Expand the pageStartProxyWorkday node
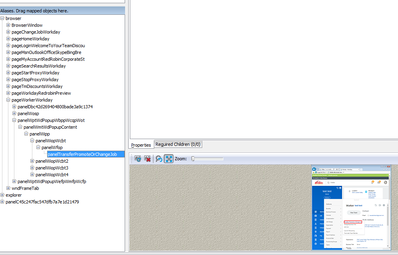This screenshot has width=398, height=255. [x=8, y=73]
